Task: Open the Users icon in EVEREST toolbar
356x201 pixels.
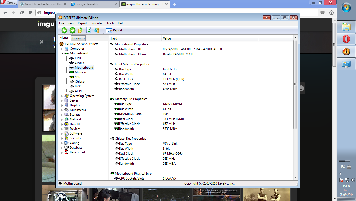Action: point(97,30)
